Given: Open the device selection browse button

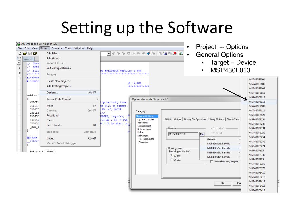Looking at the screenshot, I should coord(202,134).
